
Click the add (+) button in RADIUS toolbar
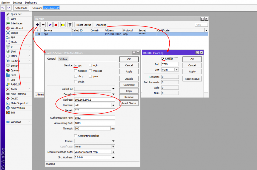coord(37,25)
